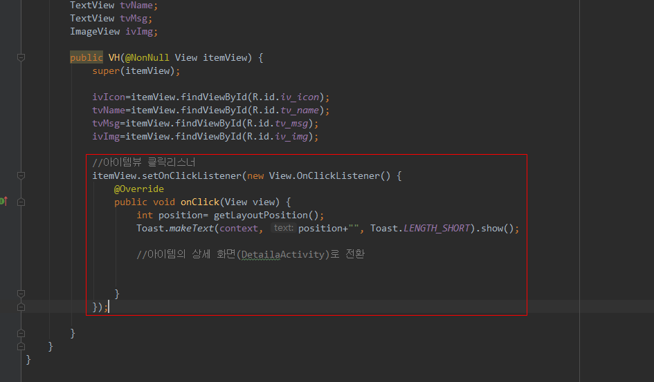The width and height of the screenshot is (654, 382).
Task: Open the overridden method gutter icon beside onClick
Action: (x=3, y=202)
